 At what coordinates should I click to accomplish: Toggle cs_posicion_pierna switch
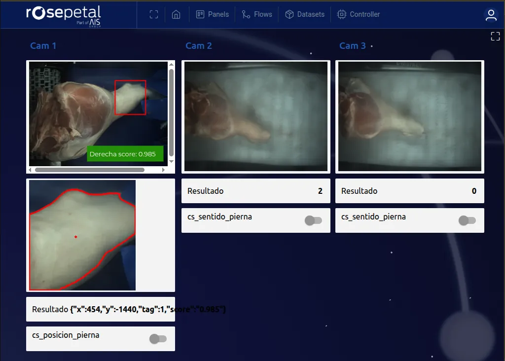[x=158, y=339]
